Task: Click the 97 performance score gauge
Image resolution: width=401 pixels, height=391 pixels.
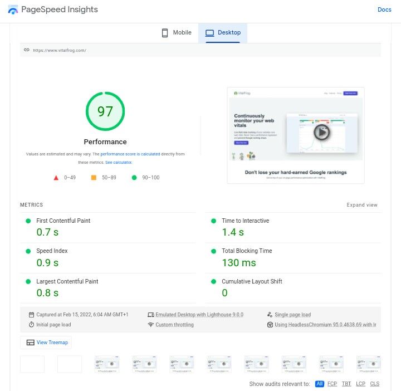Action: click(105, 111)
